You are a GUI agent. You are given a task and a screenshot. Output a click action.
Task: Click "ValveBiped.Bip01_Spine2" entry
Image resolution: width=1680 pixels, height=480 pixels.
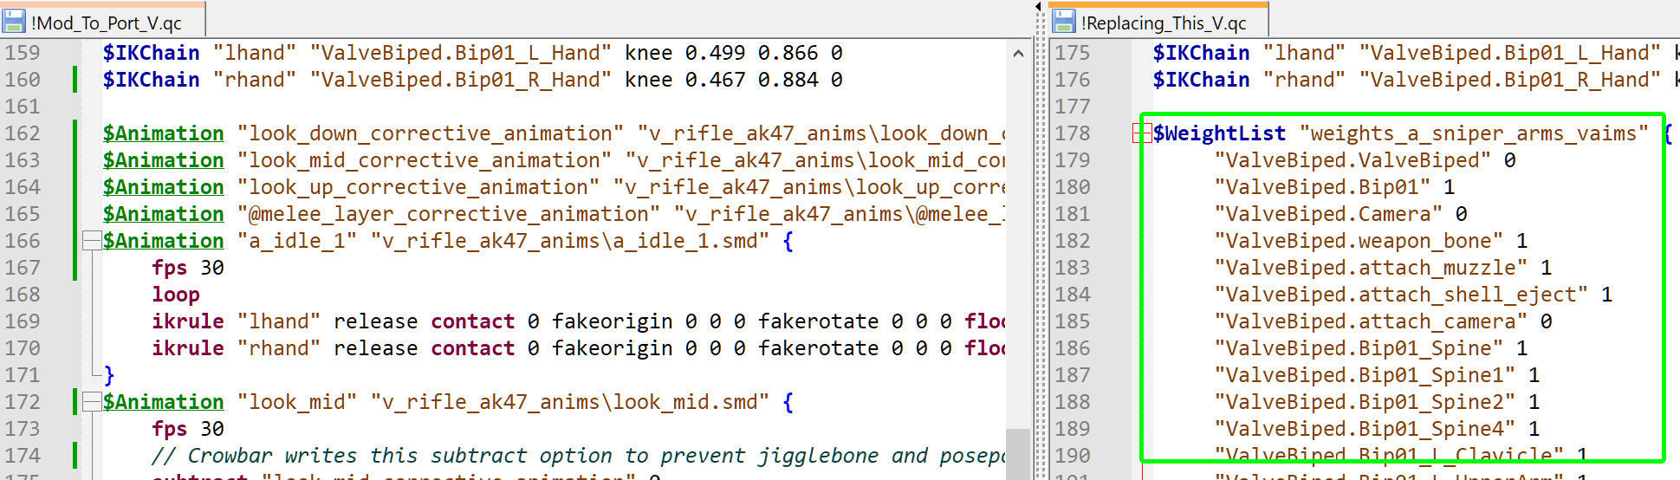click(x=1365, y=402)
